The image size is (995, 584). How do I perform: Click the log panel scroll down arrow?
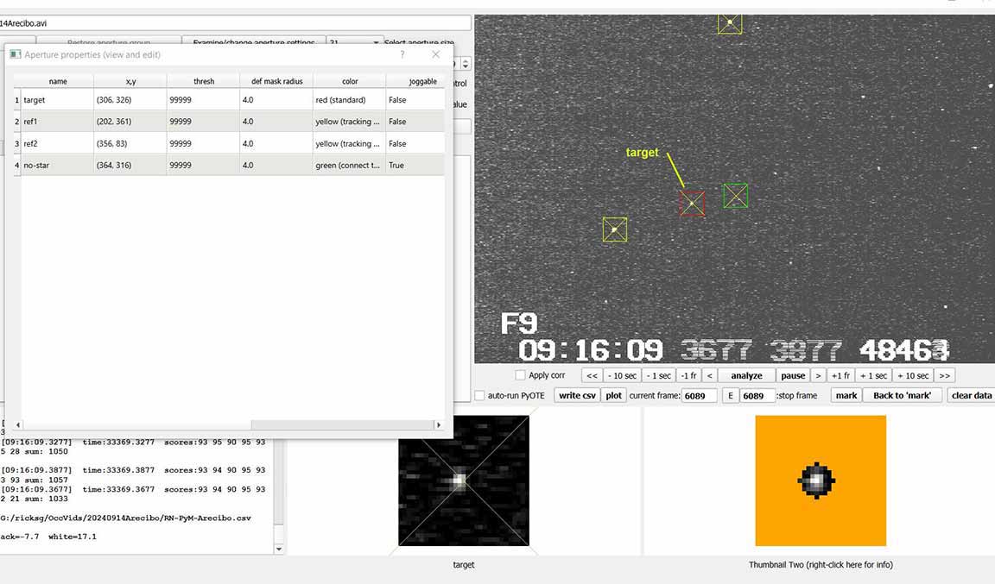coord(279,549)
